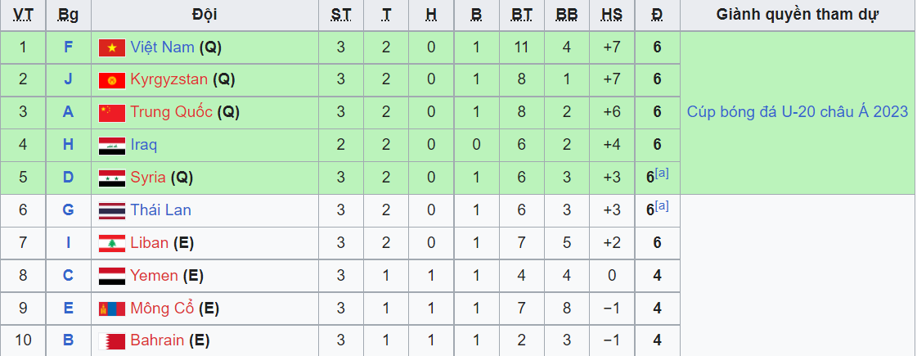Click the Mongolia flag icon
This screenshot has height=356, width=917.
(112, 309)
